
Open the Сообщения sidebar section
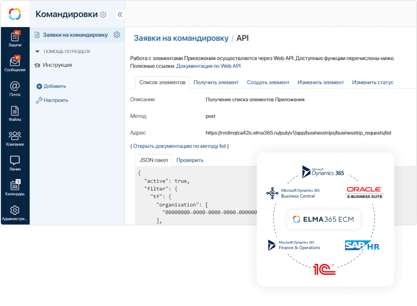point(15,64)
